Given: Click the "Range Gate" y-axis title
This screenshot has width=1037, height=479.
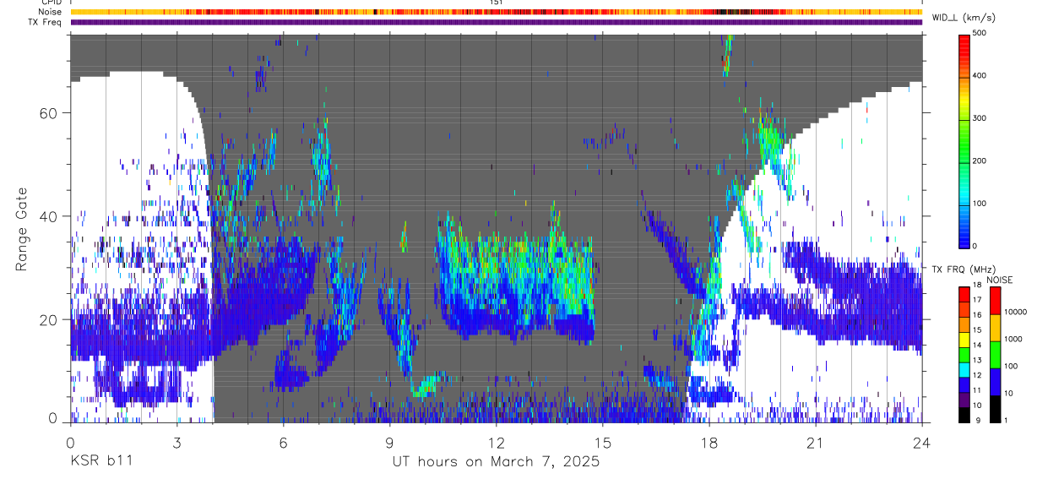Looking at the screenshot, I should 21,229.
